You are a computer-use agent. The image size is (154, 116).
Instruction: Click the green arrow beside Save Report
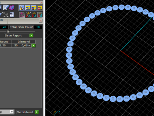31,35
